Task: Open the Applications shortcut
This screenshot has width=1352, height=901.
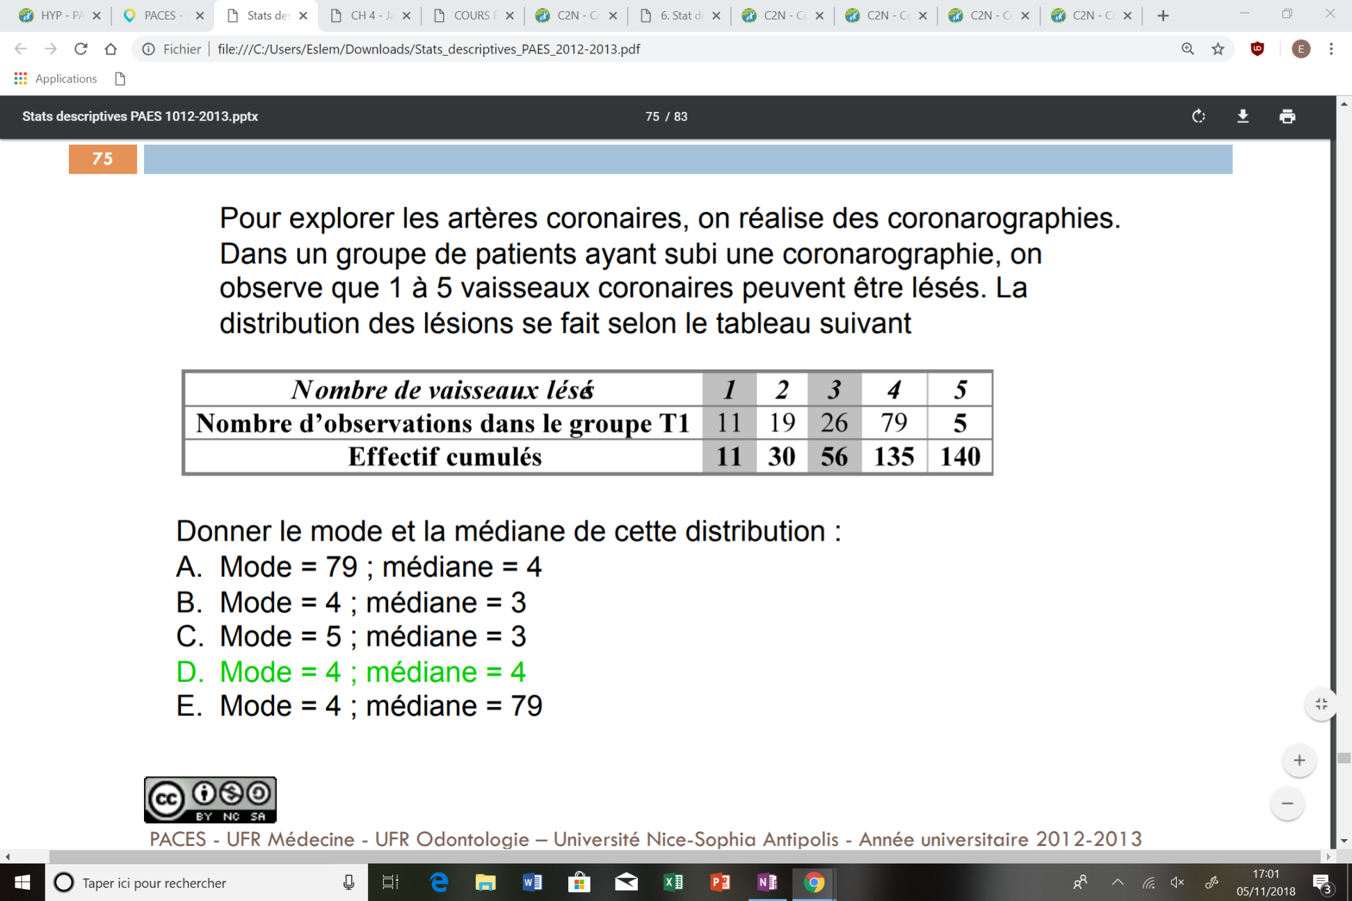Action: [56, 79]
